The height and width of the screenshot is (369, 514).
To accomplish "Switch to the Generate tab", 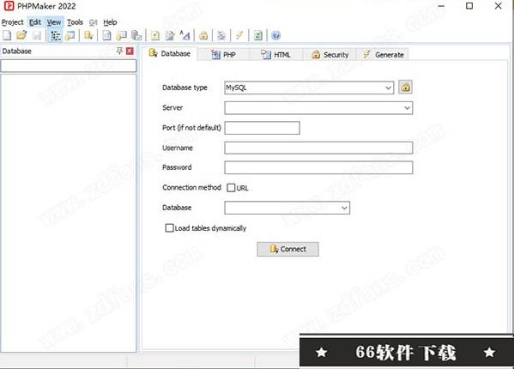I will (x=384, y=55).
